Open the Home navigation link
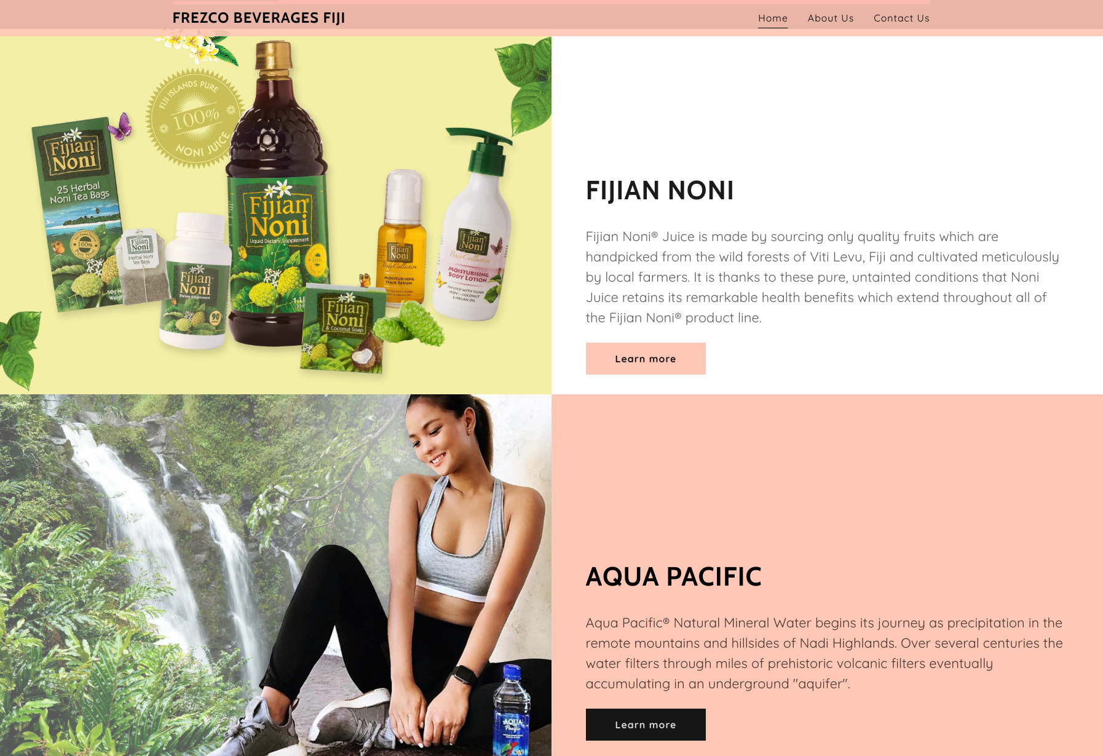 (x=773, y=18)
